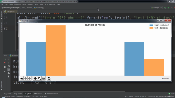Open the Example run configuration dropdown

[x=156, y=8]
